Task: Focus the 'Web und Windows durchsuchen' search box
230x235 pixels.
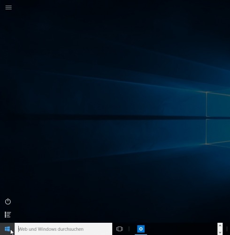Action: tap(63, 229)
